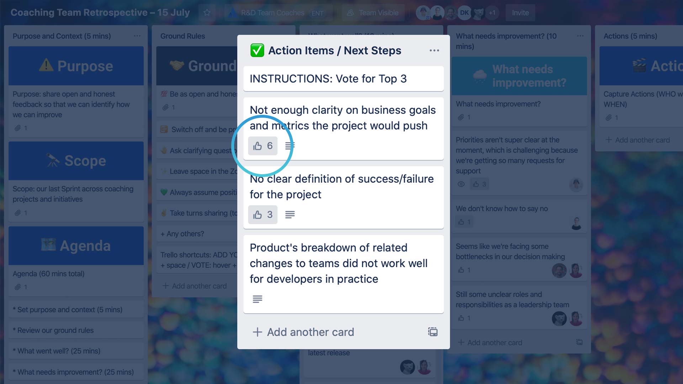Image resolution: width=683 pixels, height=384 pixels.
Task: Click the +1 avatar overflow indicator
Action: pos(493,13)
